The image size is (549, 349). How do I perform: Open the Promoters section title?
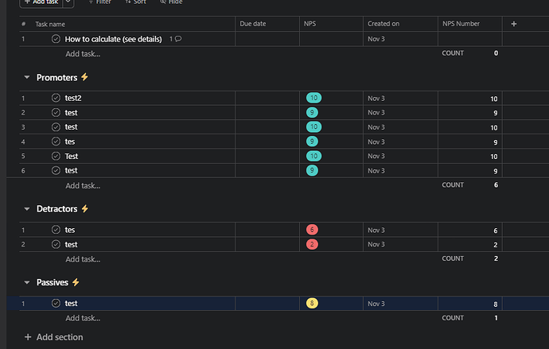click(x=56, y=77)
